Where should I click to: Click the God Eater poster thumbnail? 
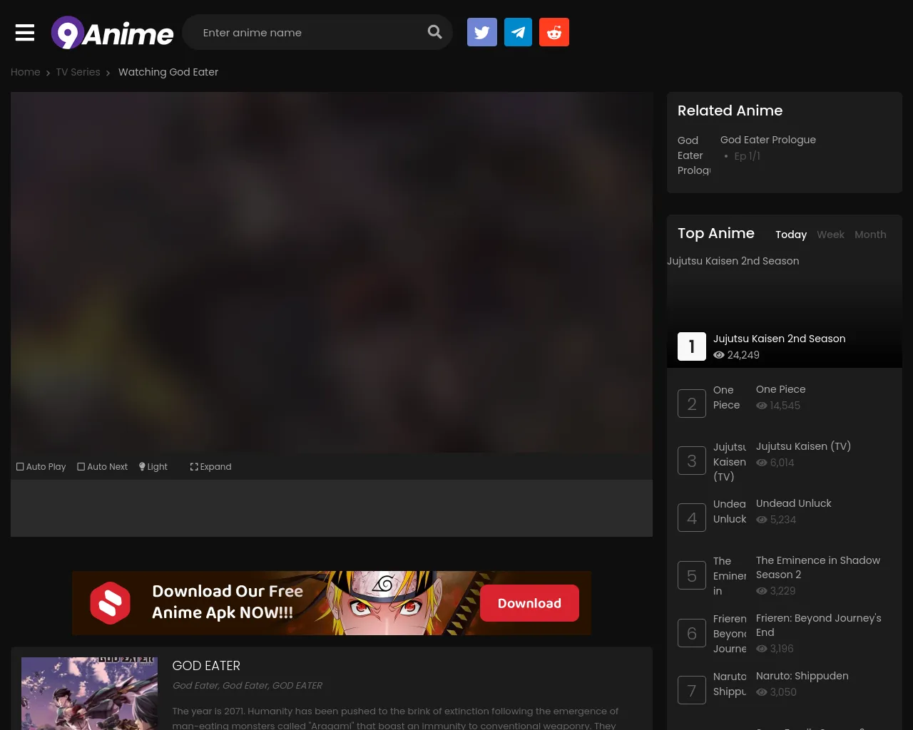click(x=89, y=693)
